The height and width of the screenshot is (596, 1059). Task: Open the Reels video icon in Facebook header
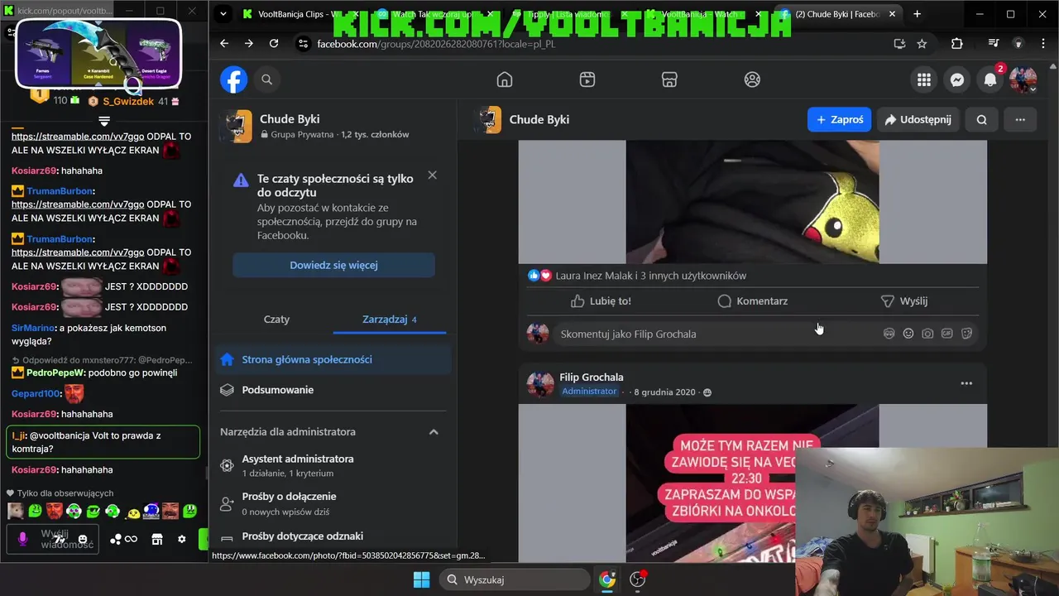pos(587,79)
